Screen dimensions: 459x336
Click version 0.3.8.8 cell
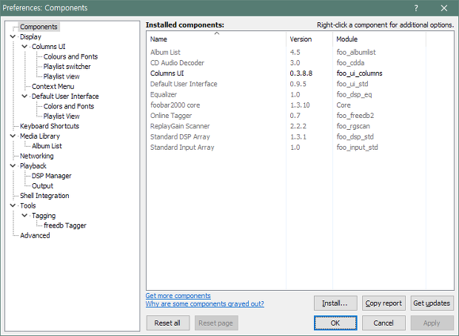(301, 73)
